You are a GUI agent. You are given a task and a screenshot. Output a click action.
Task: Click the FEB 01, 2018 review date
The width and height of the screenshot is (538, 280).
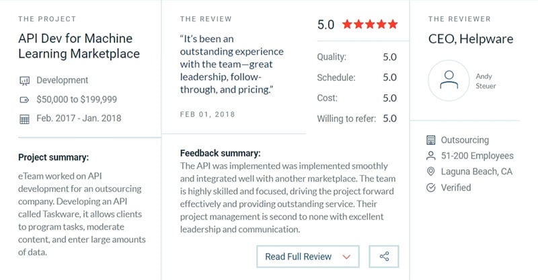pyautogui.click(x=208, y=114)
